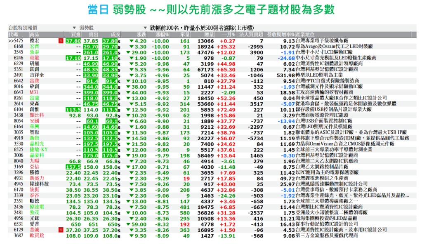Image resolution: width=422 pixels, height=245 pixels.
Task: Click the red '1' badge beside 德宏
Action: click(x=61, y=41)
